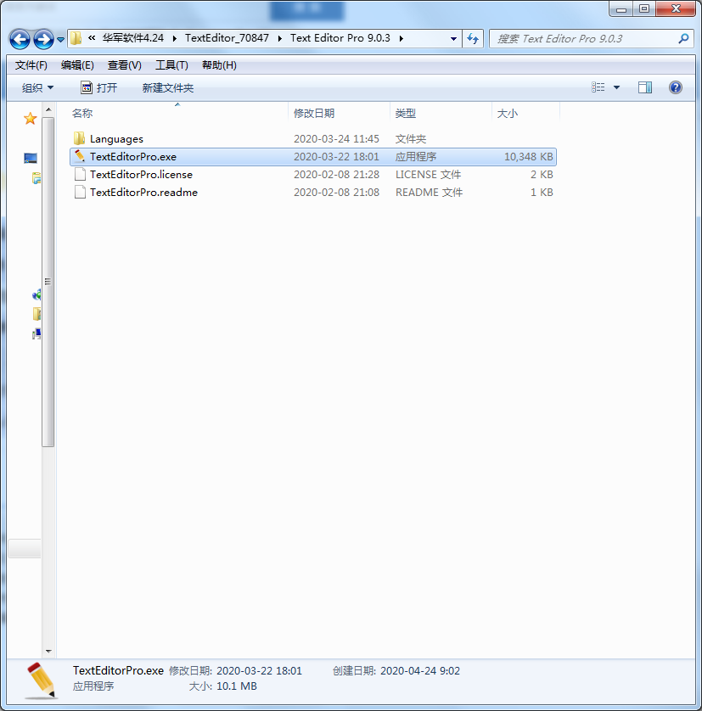Refresh the folder view with refresh icon
Image resolution: width=702 pixels, height=711 pixels.
tap(473, 38)
